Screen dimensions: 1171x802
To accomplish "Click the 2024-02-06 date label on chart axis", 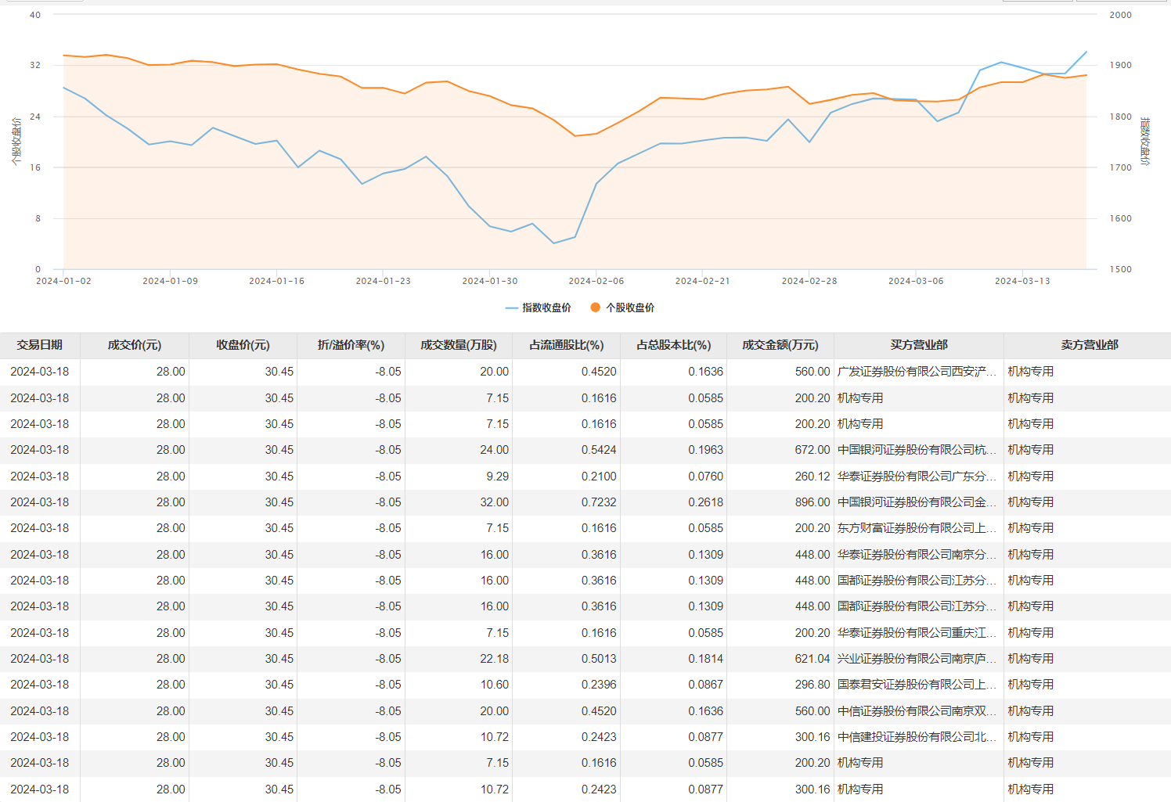I will 596,281.
